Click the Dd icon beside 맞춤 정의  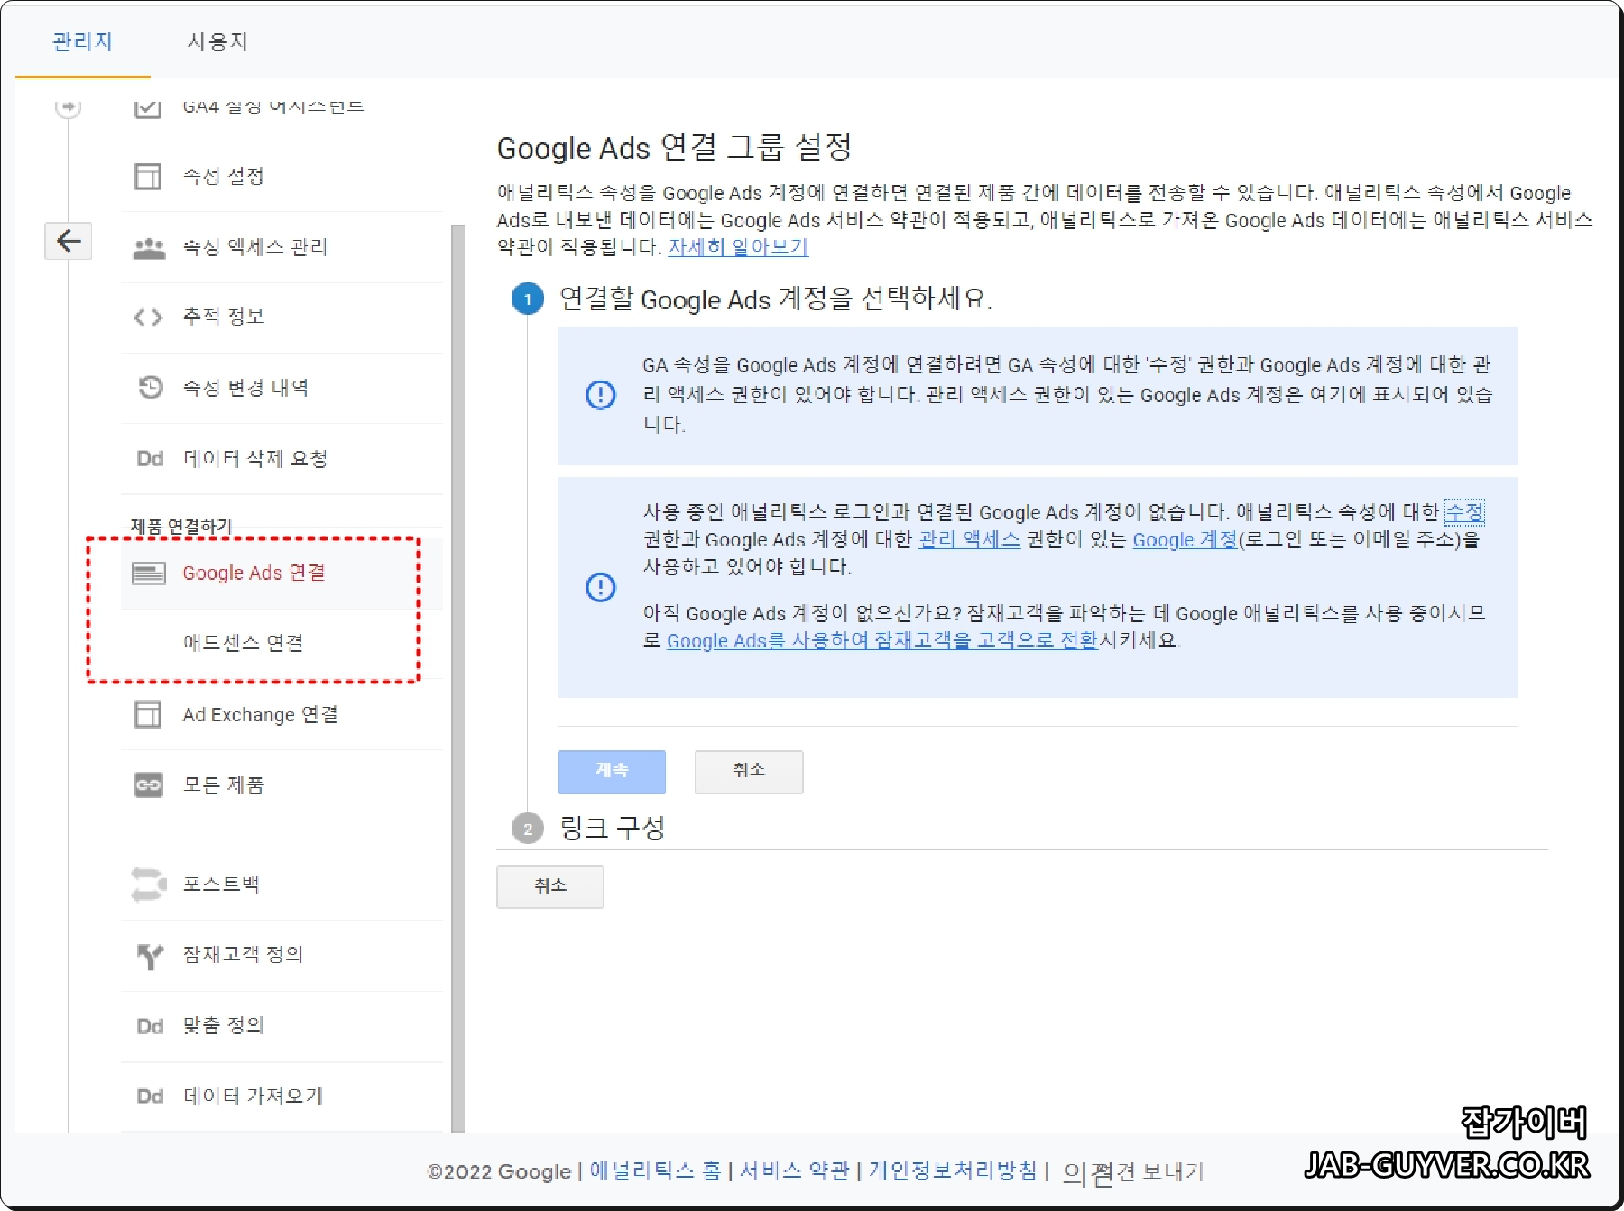click(x=150, y=1026)
